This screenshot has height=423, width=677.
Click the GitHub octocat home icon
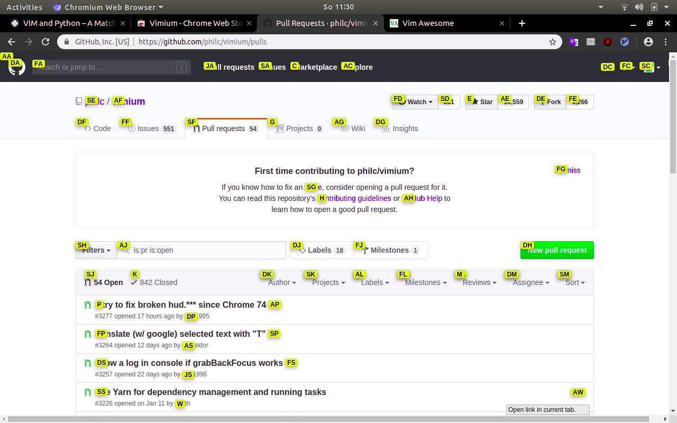pyautogui.click(x=16, y=67)
